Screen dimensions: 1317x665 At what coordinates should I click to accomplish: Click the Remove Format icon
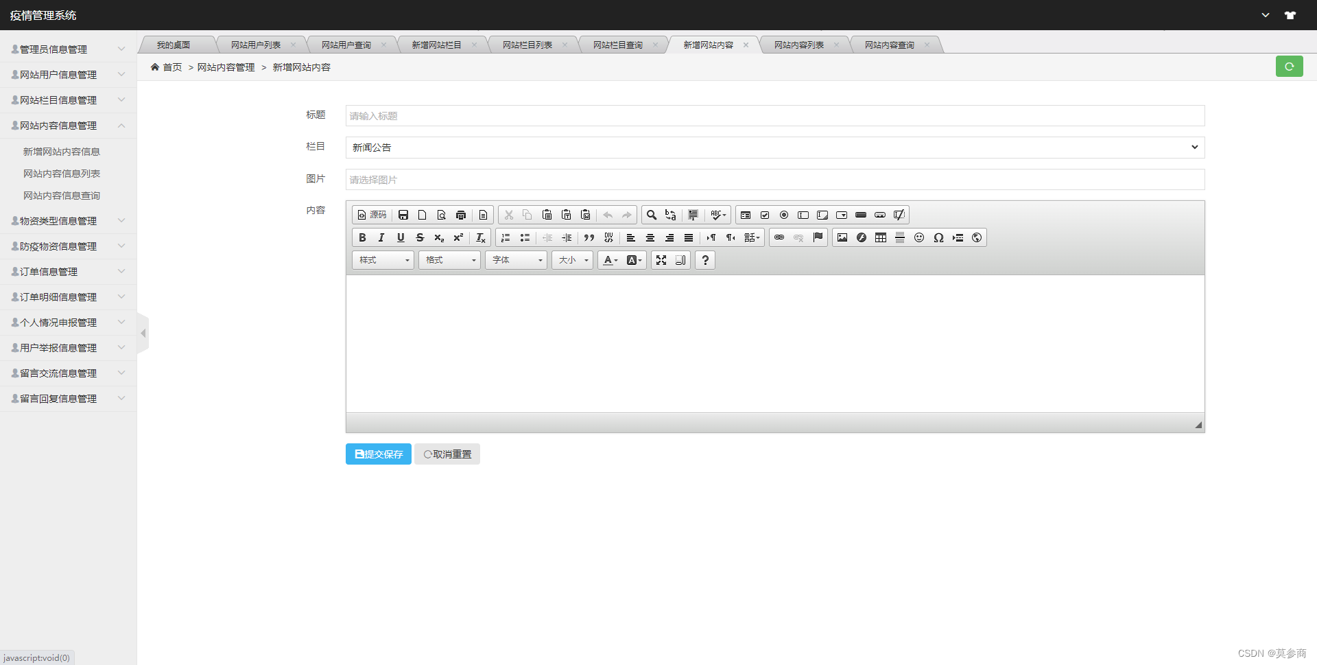tap(481, 237)
